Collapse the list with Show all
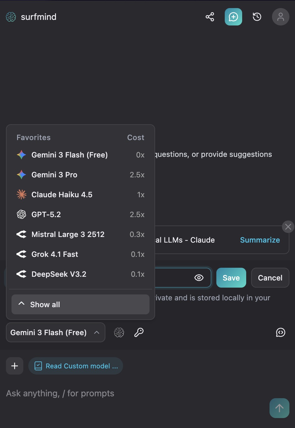This screenshot has width=295, height=428. pyautogui.click(x=80, y=304)
